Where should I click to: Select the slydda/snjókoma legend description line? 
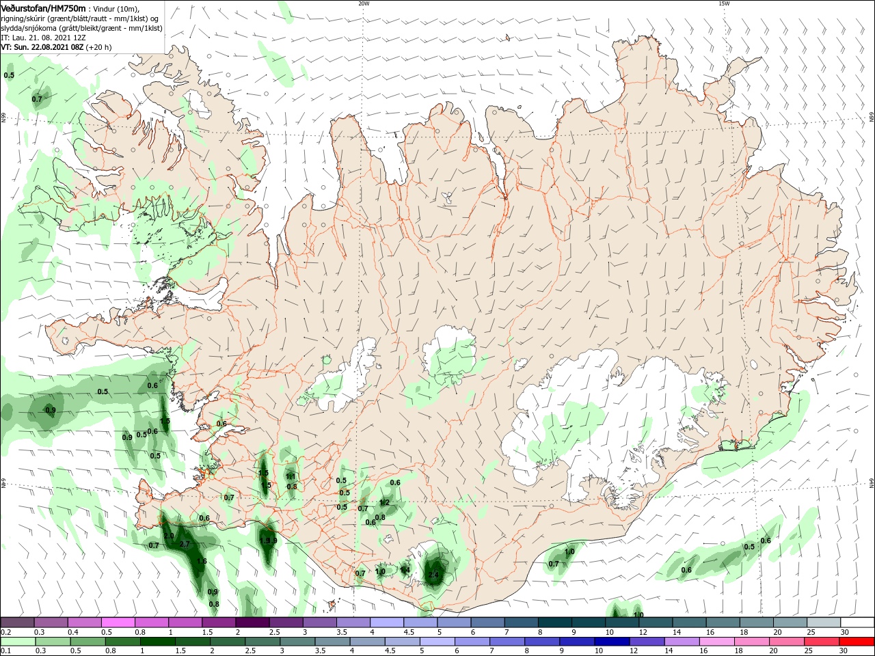click(81, 28)
